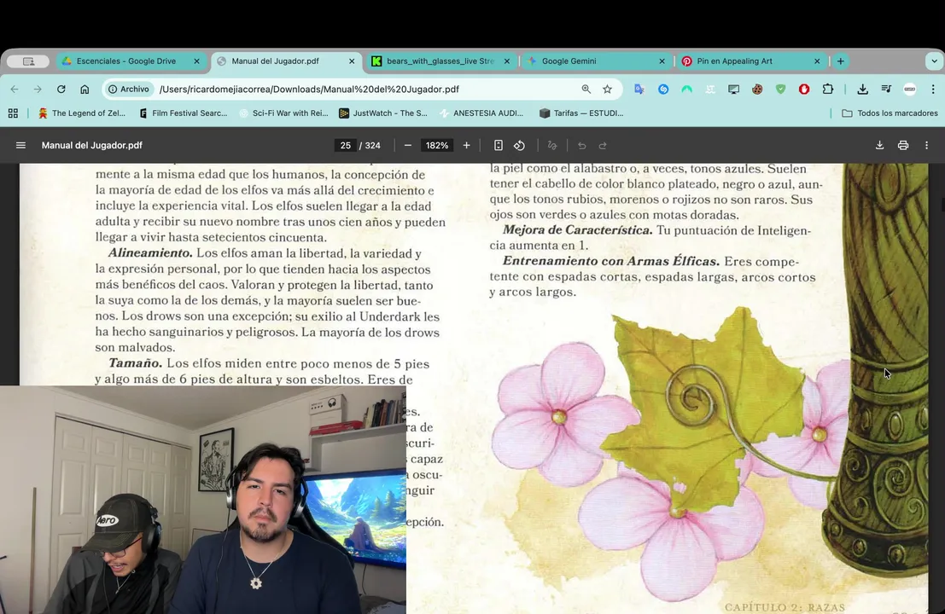Open the Extensions puzzle piece menu
Screen dimensions: 945x614
click(x=827, y=89)
